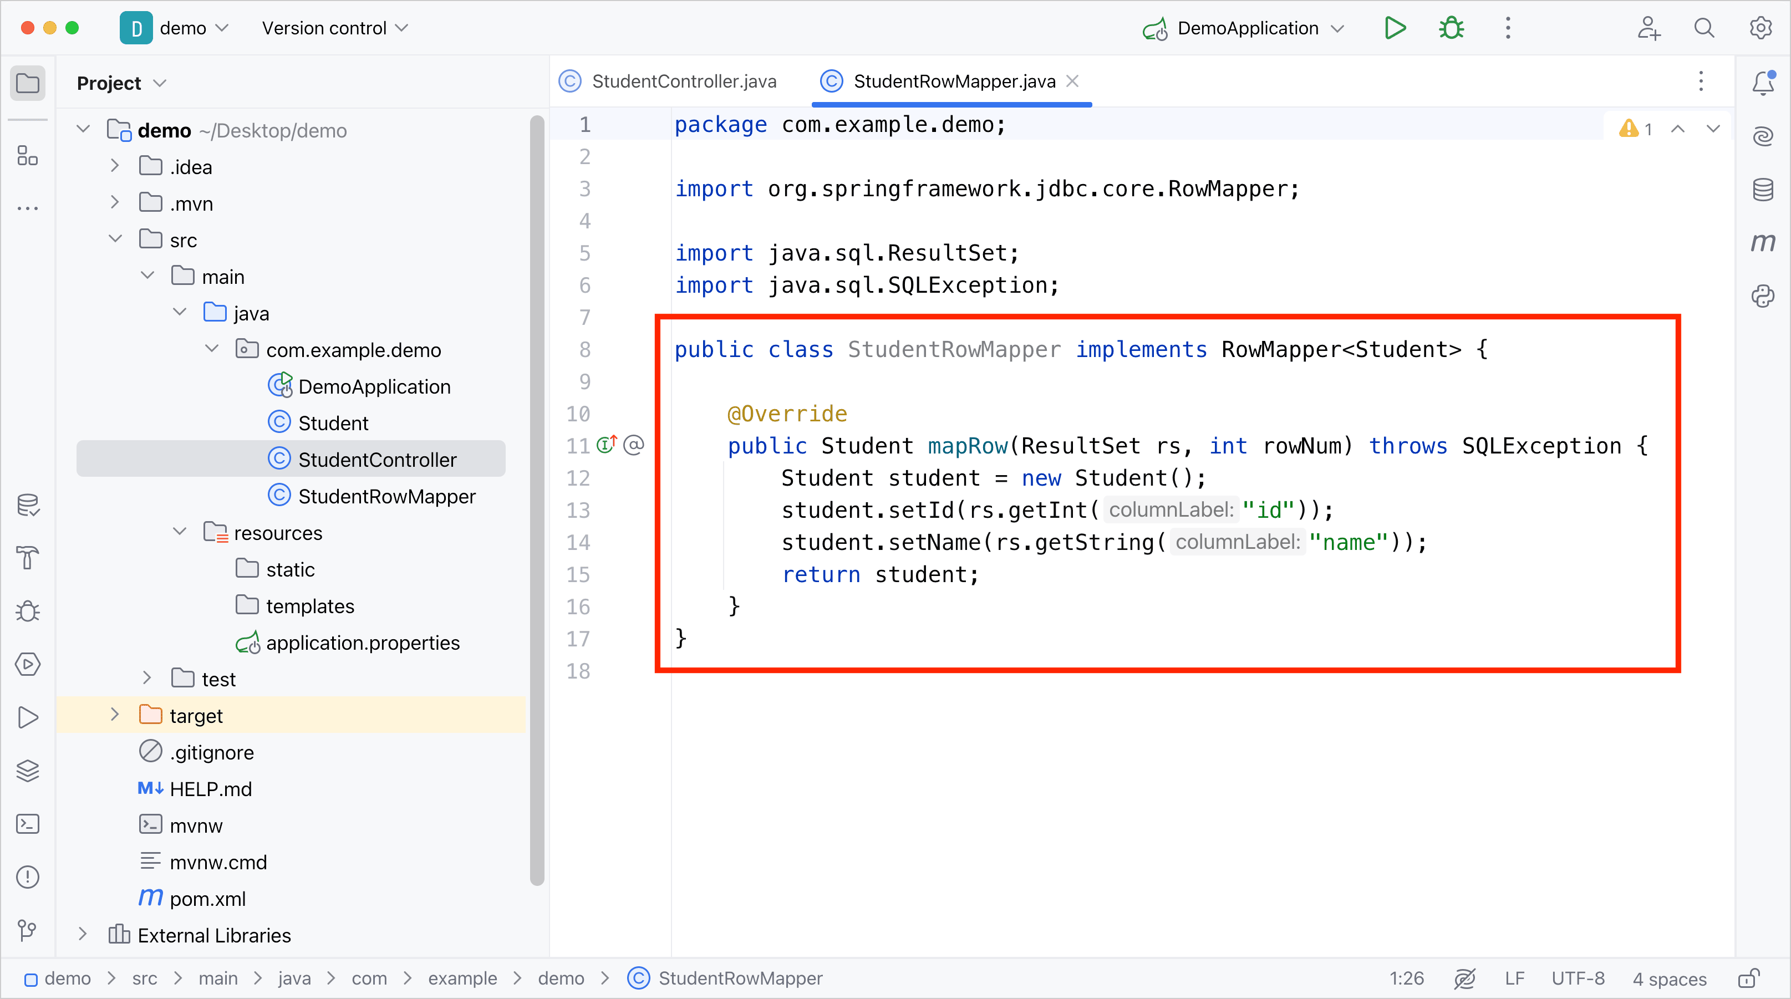Open the Structure tool window icon
This screenshot has width=1791, height=999.
click(x=27, y=155)
